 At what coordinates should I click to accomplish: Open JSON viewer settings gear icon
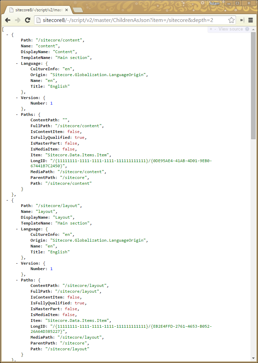click(247, 29)
